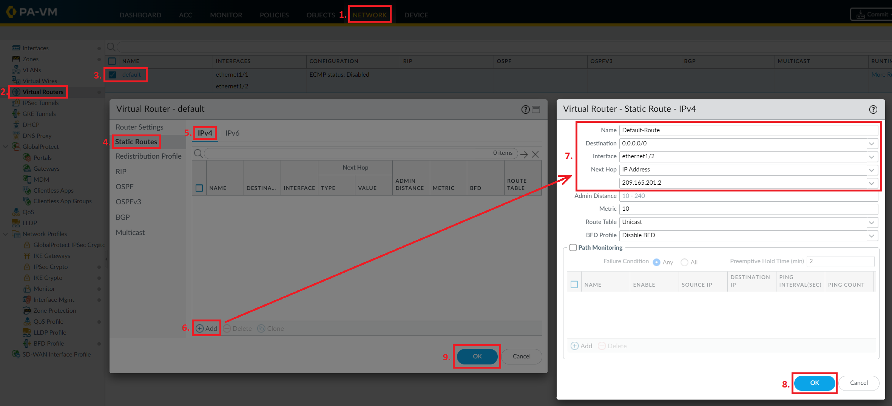Click the Metric input field
892x406 pixels.
pos(748,209)
